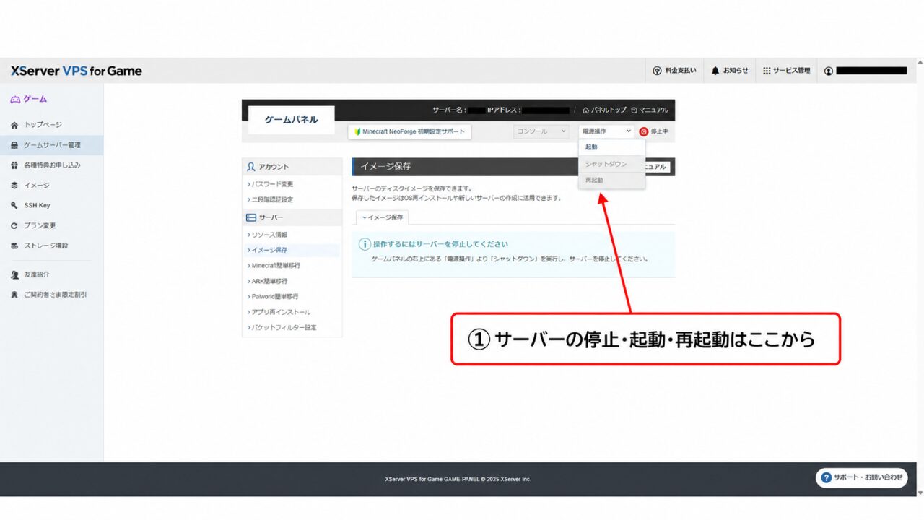Click the パネルトップ home link
The width and height of the screenshot is (924, 520).
(604, 110)
